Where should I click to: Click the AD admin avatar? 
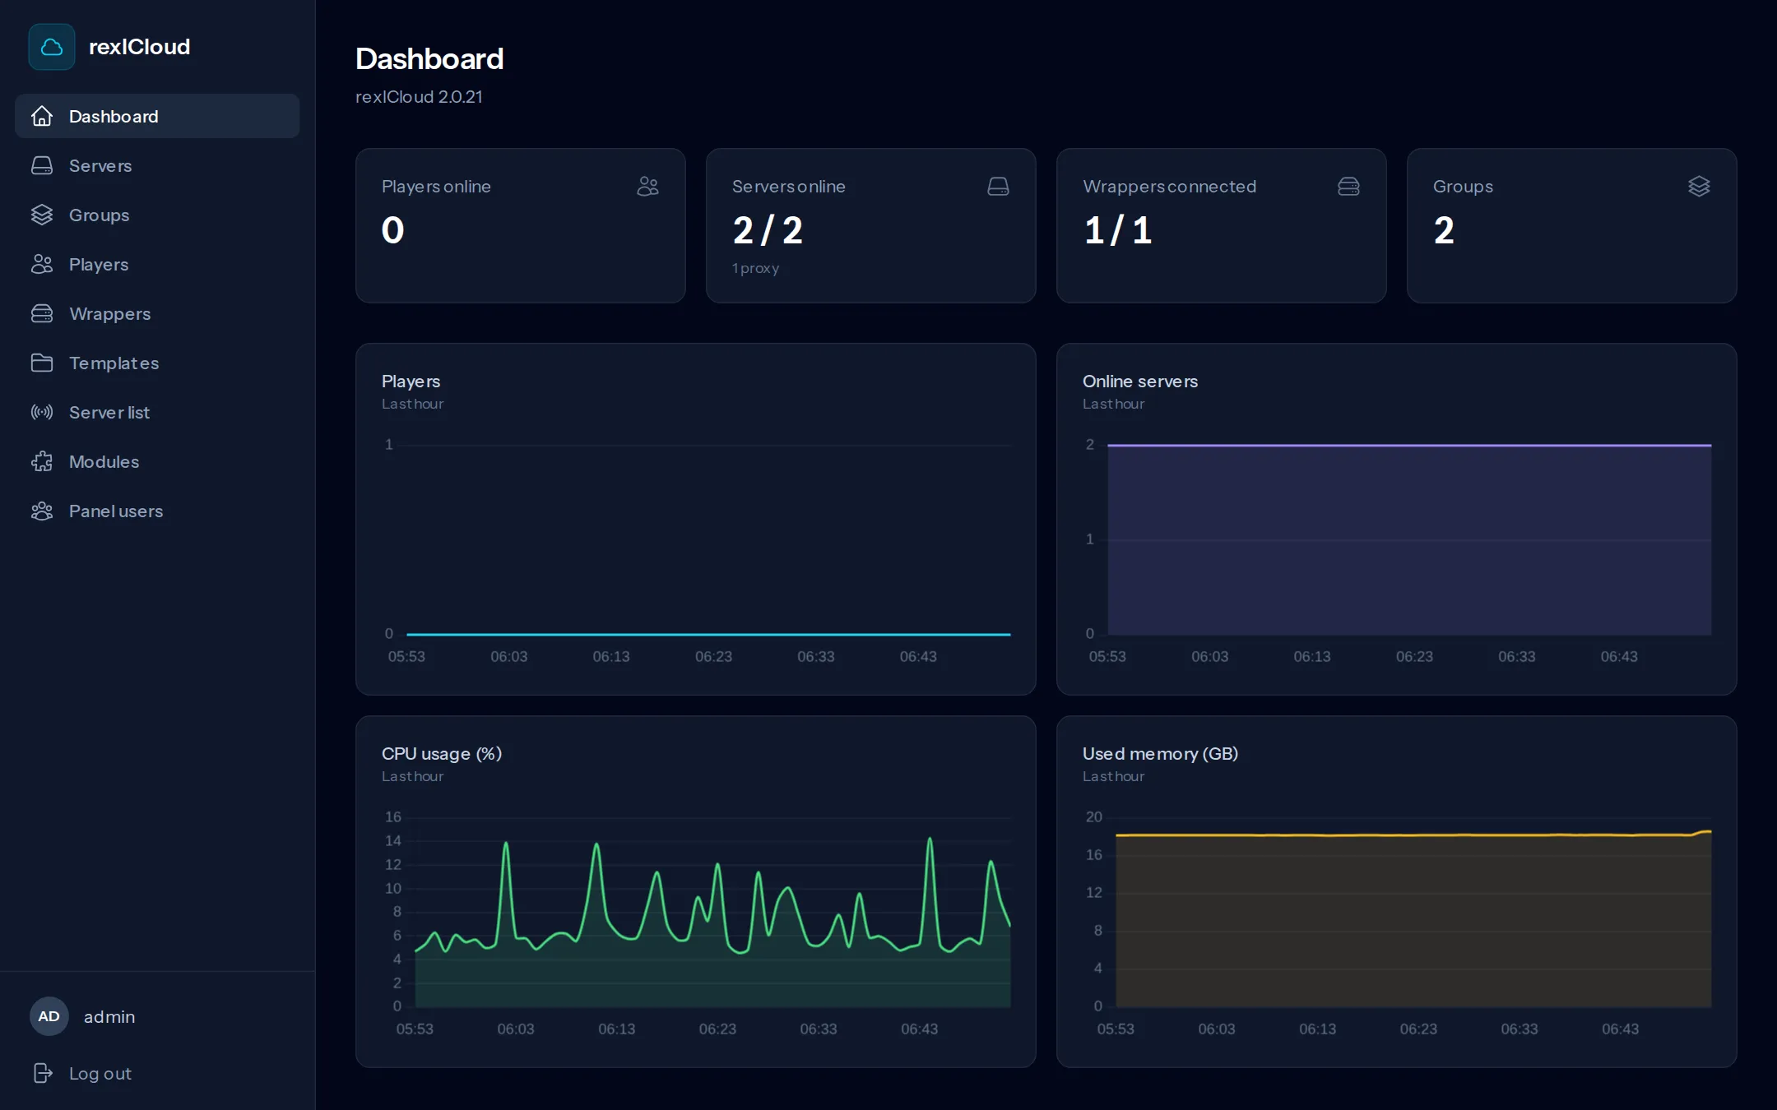(49, 1016)
